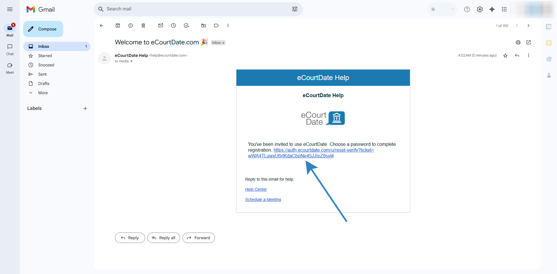
Task: Add this email to Tasks
Action: (x=186, y=26)
